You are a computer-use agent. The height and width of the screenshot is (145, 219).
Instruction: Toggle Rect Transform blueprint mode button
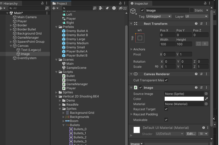(198, 44)
